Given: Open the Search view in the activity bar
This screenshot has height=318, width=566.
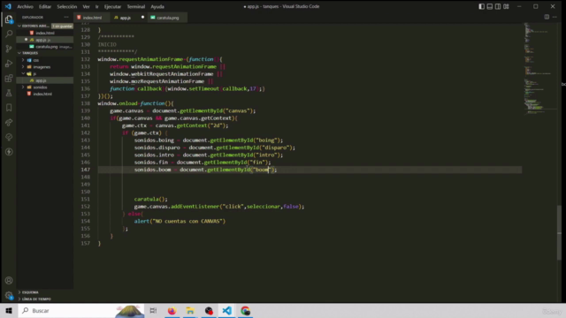Looking at the screenshot, I should pos(9,34).
